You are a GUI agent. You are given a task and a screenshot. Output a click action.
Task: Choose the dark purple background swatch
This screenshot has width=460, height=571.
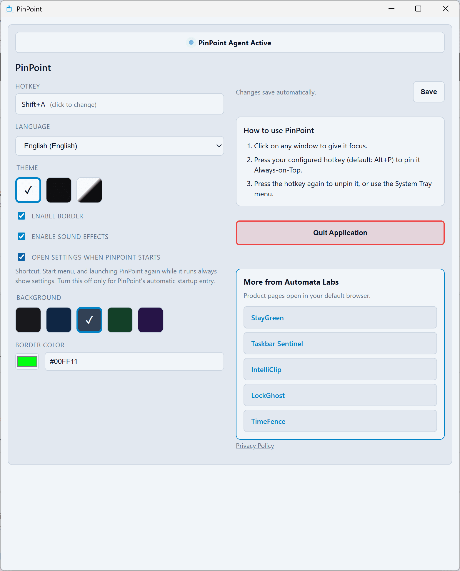click(x=151, y=320)
